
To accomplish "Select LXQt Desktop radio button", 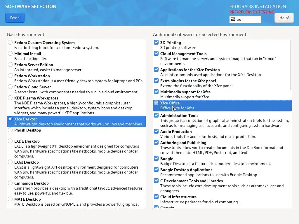I will (x=10, y=162).
